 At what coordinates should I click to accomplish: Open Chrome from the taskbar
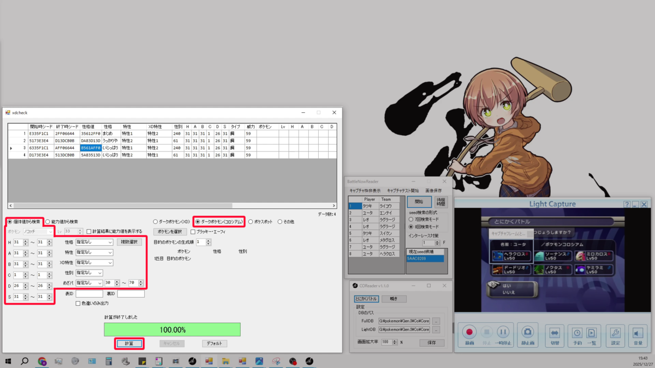42,361
